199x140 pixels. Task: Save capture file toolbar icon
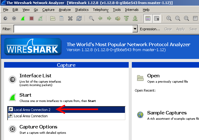62,18
